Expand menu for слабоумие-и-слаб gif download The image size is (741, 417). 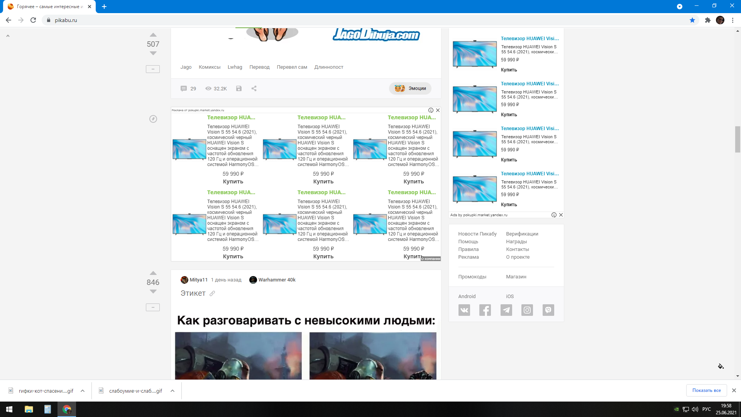tap(173, 391)
